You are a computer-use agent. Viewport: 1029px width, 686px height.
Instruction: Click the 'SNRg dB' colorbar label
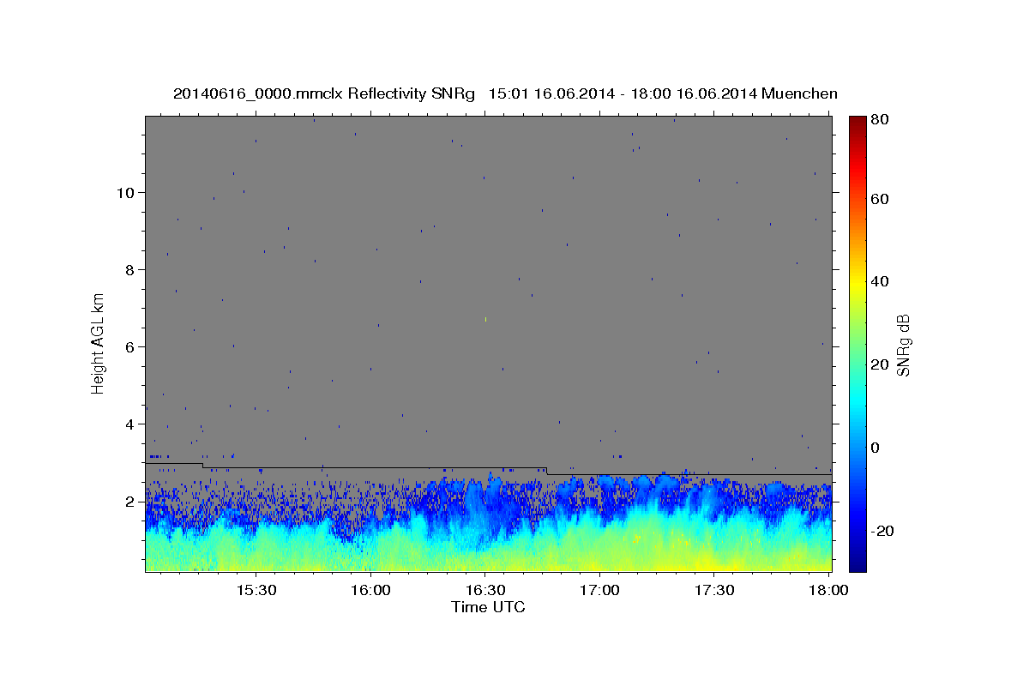(x=902, y=345)
